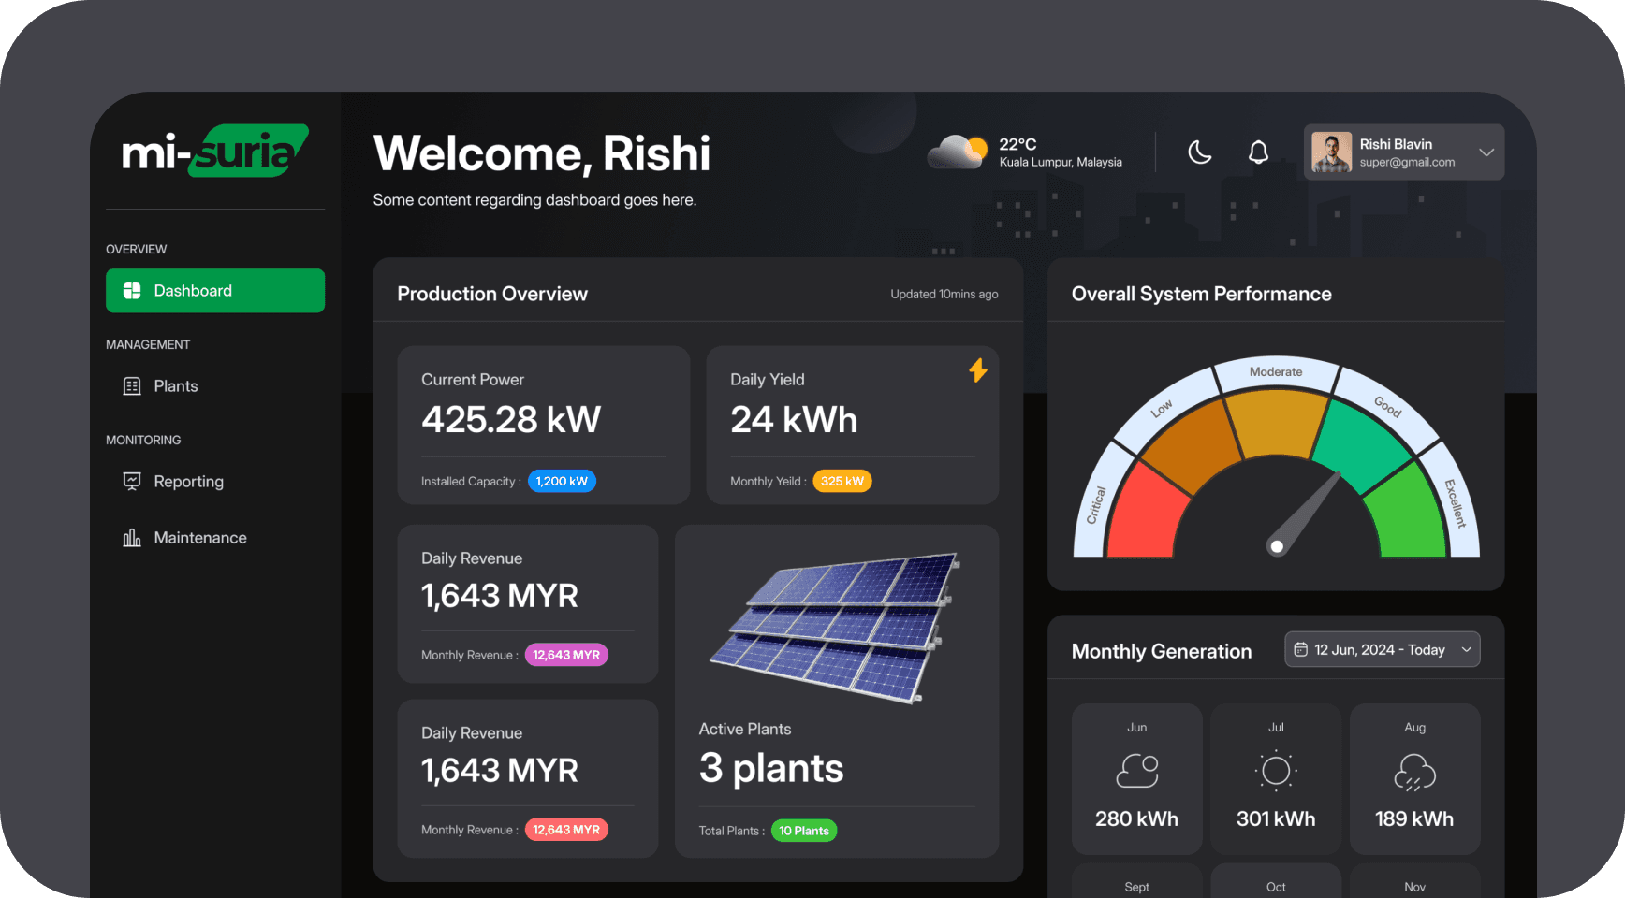Click the cloudy sun weather icon
1625x898 pixels.
[957, 152]
